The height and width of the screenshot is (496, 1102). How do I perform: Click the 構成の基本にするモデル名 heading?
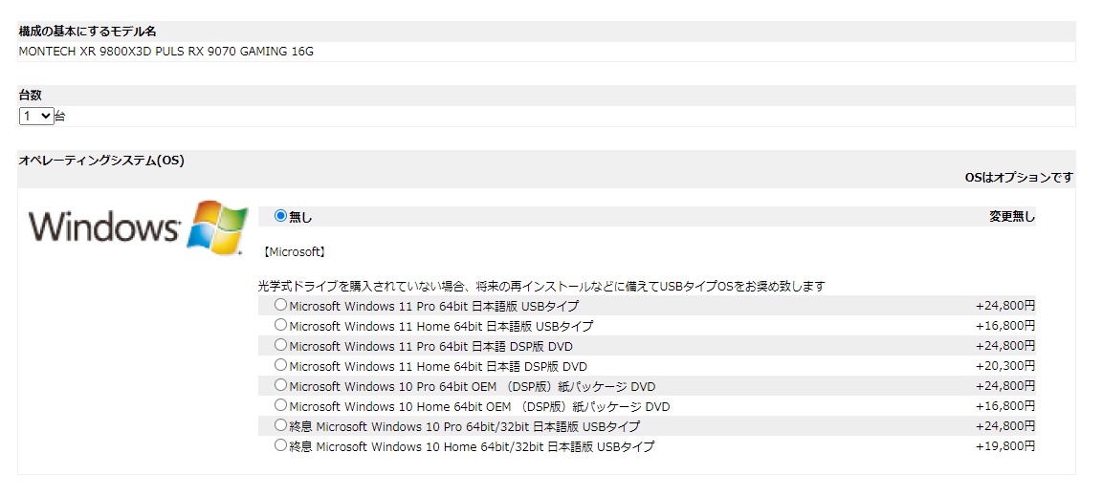(87, 32)
